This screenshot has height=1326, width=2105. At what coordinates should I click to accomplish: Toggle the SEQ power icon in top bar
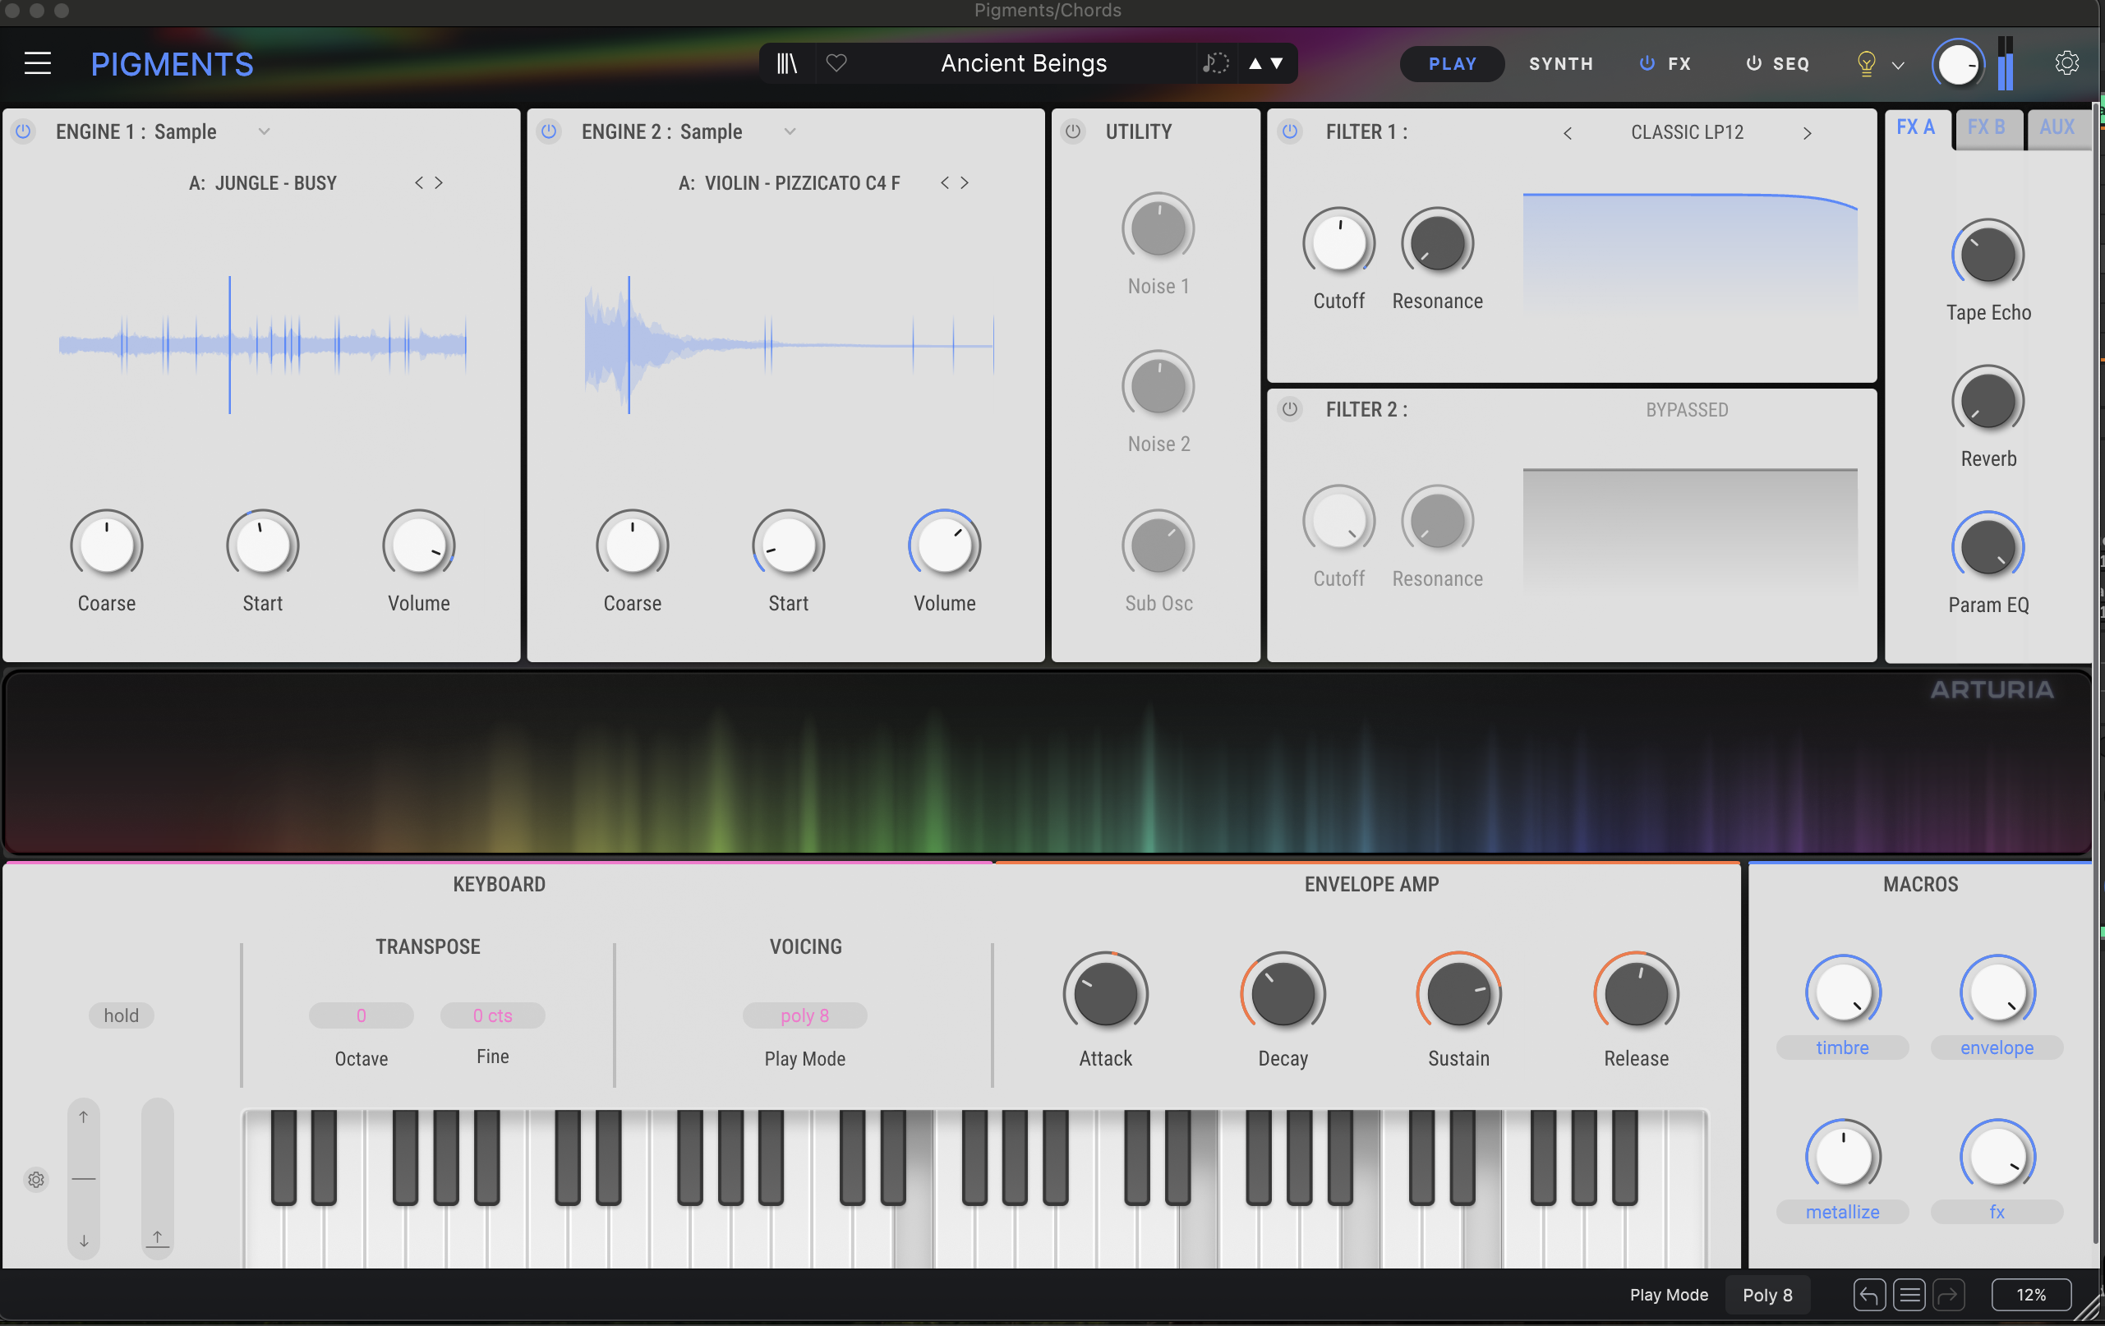[x=1753, y=63]
